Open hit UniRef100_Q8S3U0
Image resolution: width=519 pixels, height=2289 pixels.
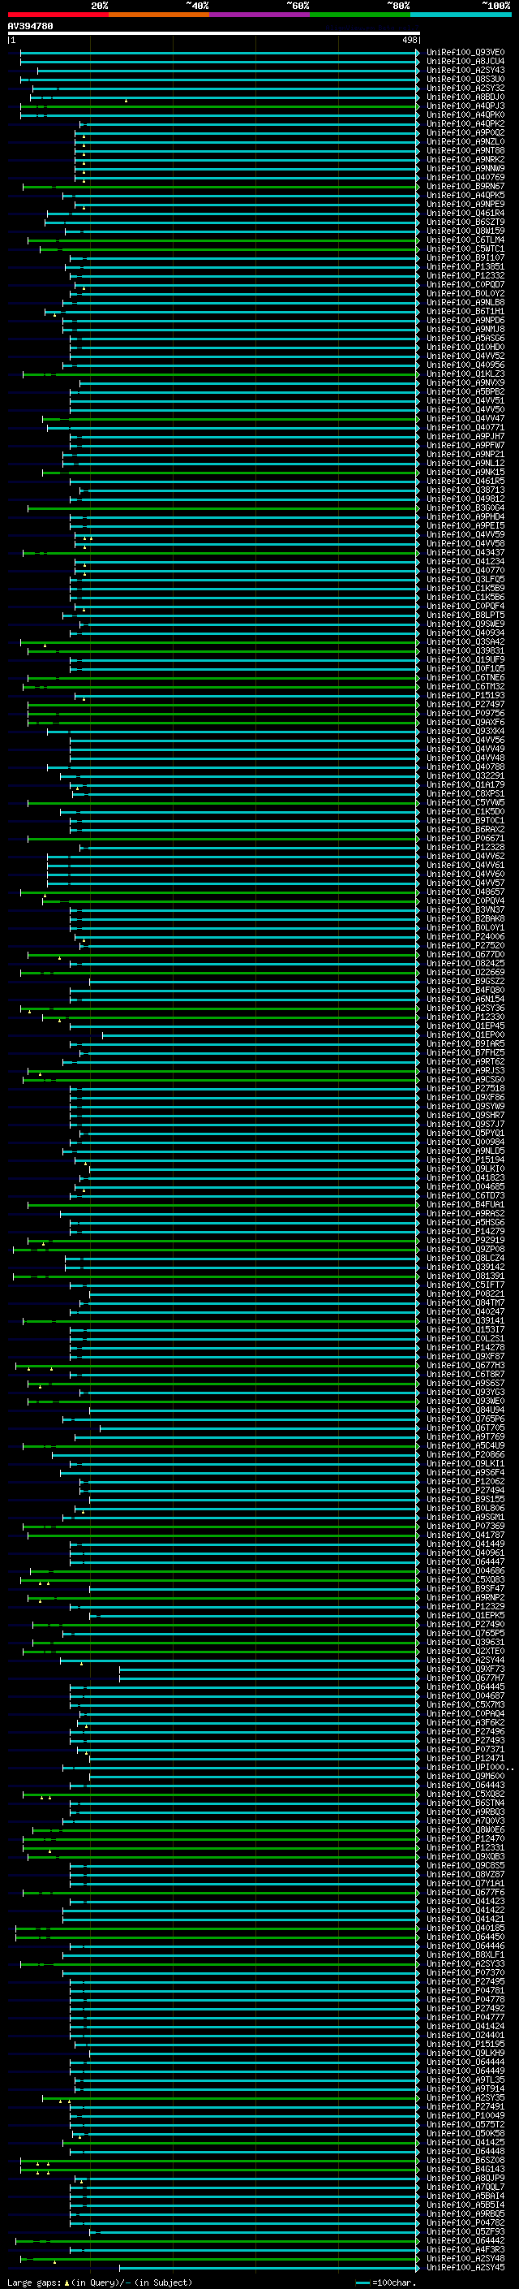[x=465, y=79]
